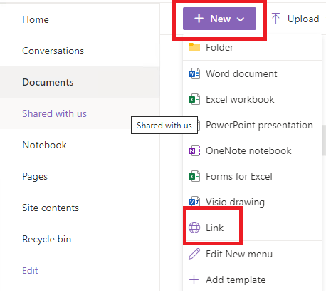
Task: Click the Visio drawing icon
Action: [194, 202]
